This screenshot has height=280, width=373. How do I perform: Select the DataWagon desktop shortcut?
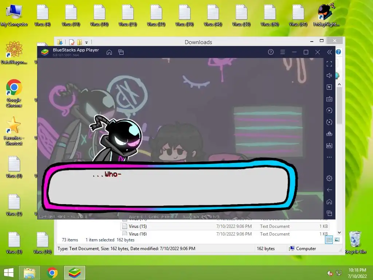(14, 52)
